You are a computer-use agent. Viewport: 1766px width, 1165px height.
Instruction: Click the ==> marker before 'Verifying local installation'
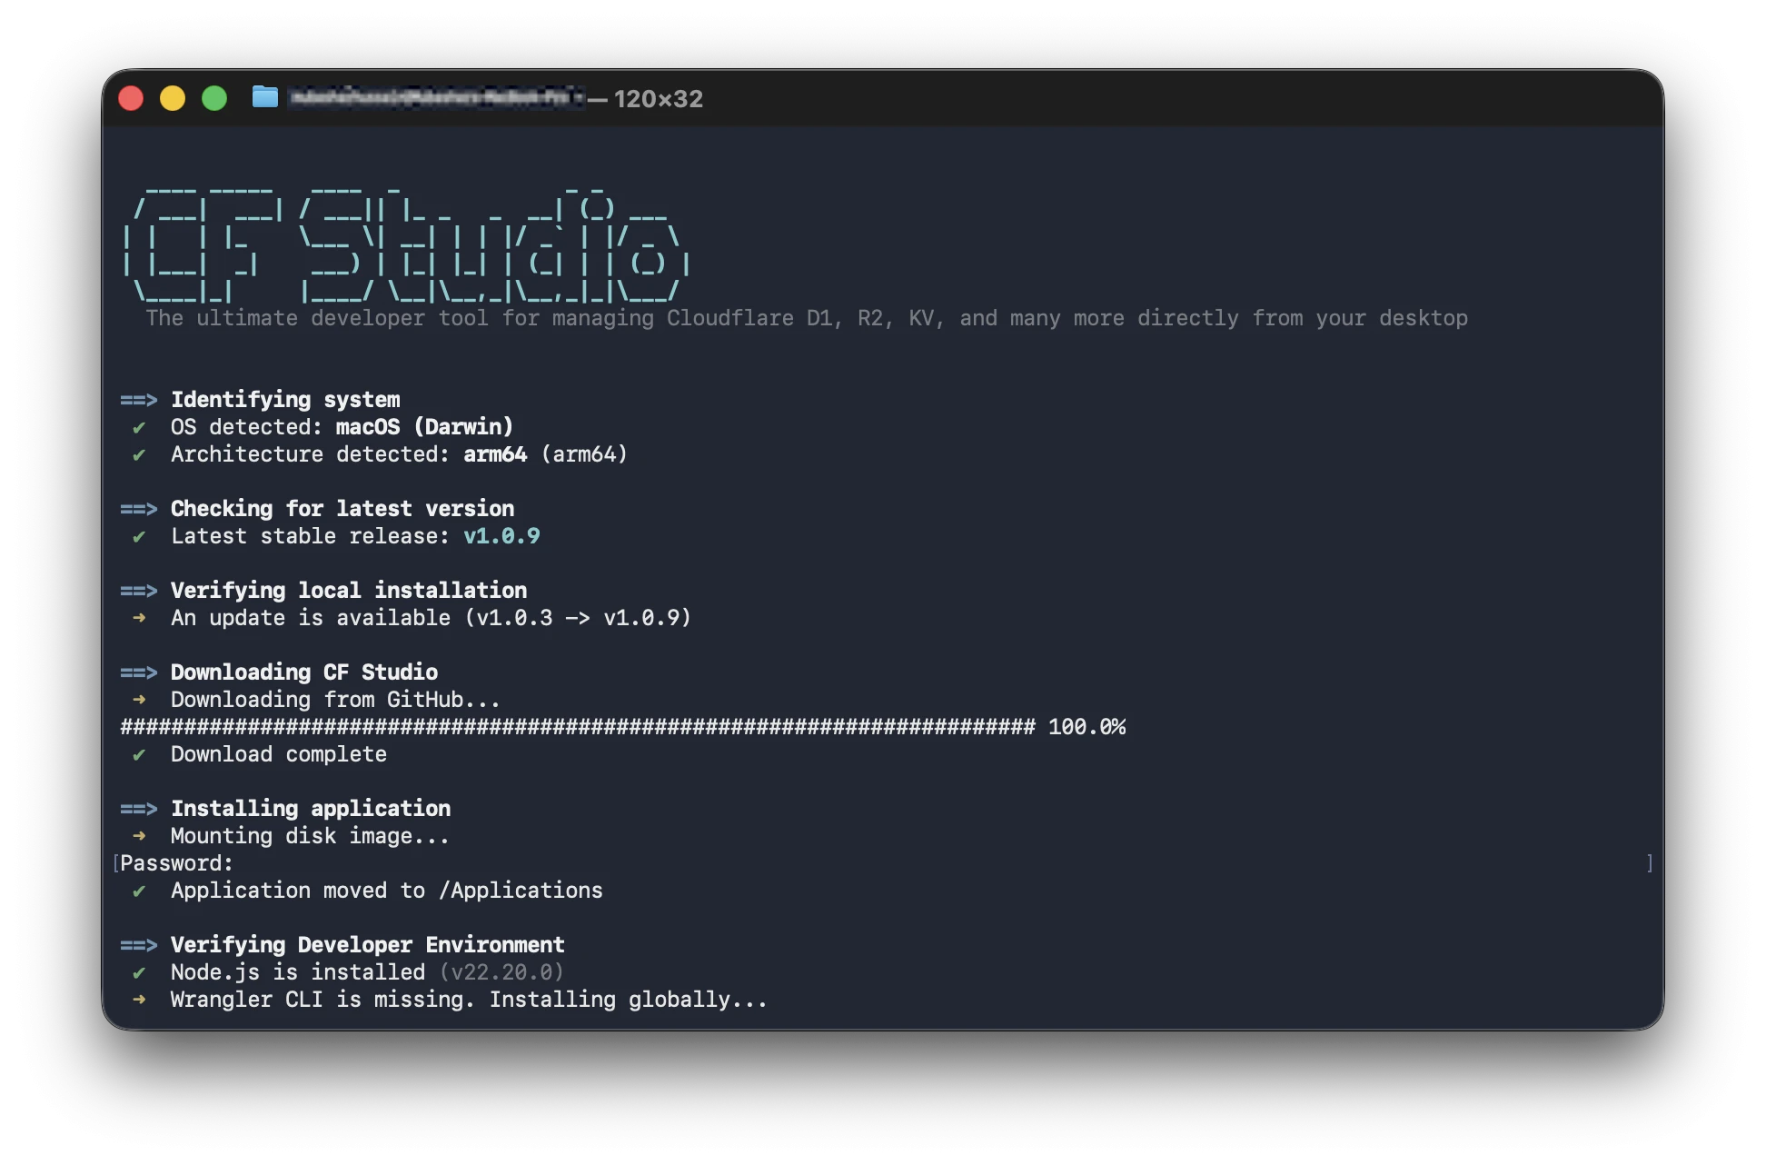[x=139, y=591]
